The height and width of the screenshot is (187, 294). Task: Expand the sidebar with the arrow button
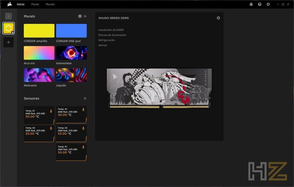[9, 16]
